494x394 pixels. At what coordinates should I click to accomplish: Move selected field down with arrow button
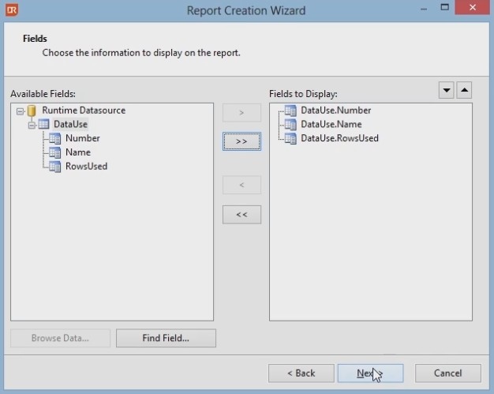pos(447,90)
